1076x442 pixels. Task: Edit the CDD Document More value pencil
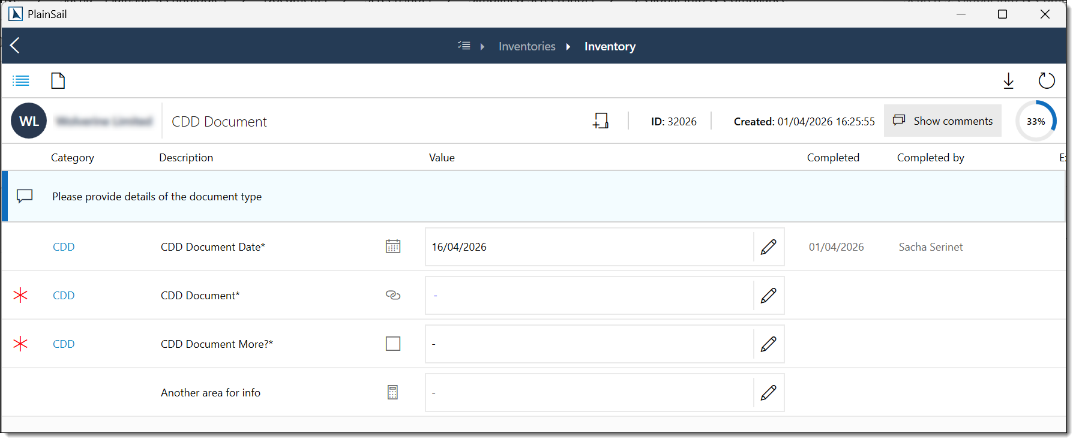pyautogui.click(x=768, y=344)
